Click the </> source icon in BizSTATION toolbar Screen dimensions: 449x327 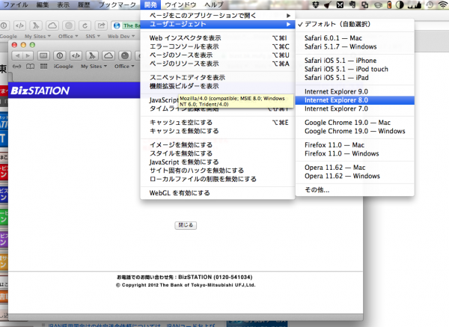76,56
